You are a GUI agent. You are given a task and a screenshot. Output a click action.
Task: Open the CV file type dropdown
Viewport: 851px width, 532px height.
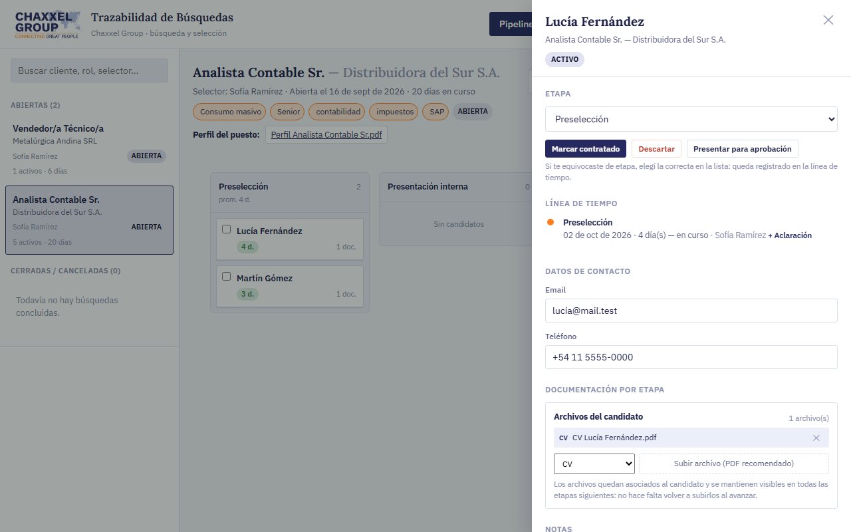[594, 464]
